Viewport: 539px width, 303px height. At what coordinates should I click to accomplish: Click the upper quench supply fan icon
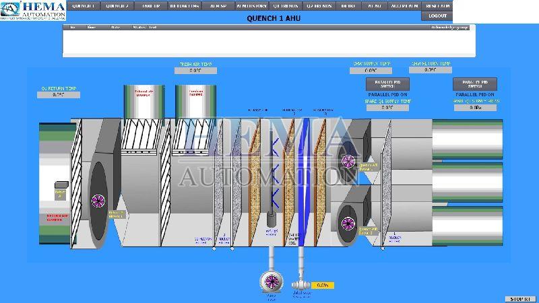point(348,161)
